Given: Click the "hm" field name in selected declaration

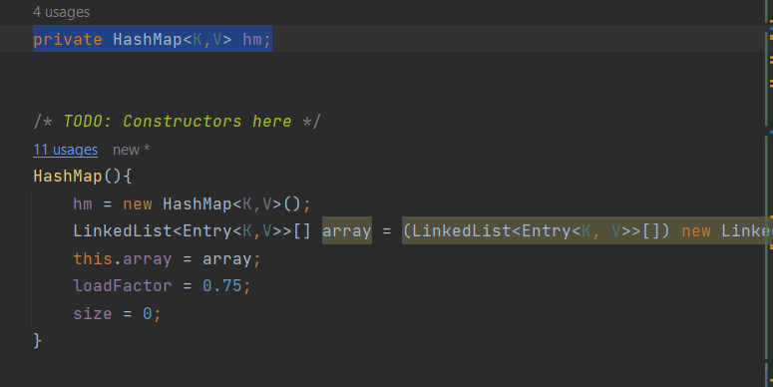Looking at the screenshot, I should pos(252,39).
